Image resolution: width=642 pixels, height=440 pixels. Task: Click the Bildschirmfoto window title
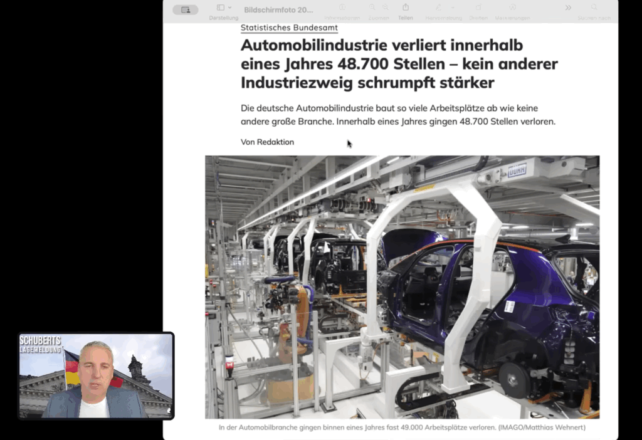pyautogui.click(x=278, y=9)
